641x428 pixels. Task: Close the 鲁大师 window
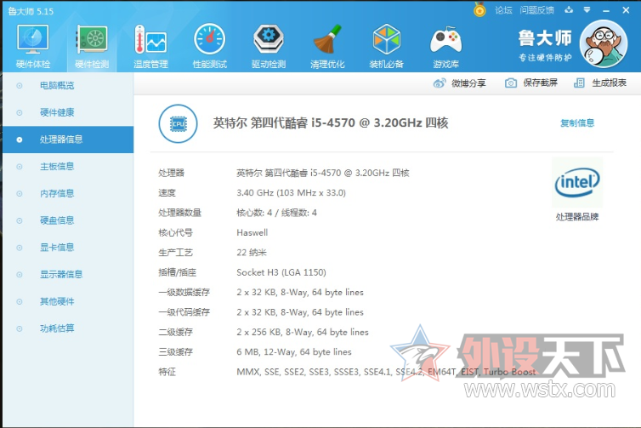click(x=626, y=10)
